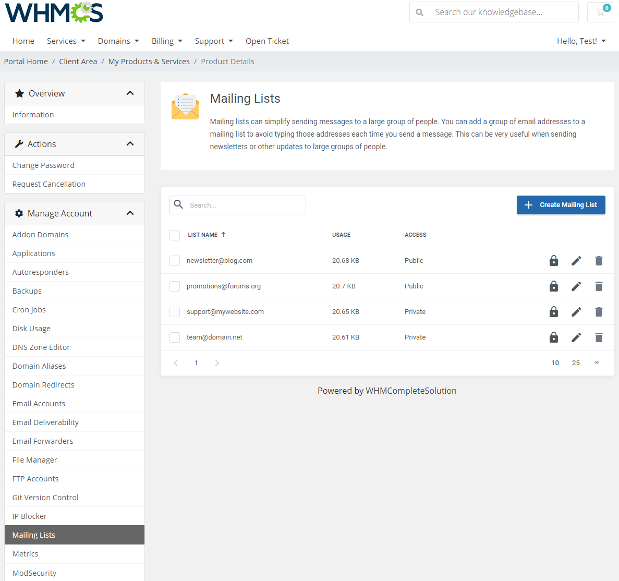
Task: Lock the newsletter@blog.com mailing list
Action: 553,260
